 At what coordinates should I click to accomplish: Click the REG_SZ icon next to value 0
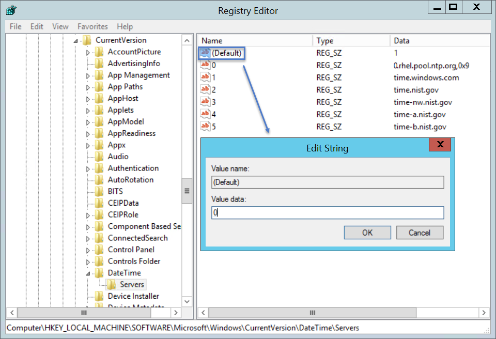[205, 65]
